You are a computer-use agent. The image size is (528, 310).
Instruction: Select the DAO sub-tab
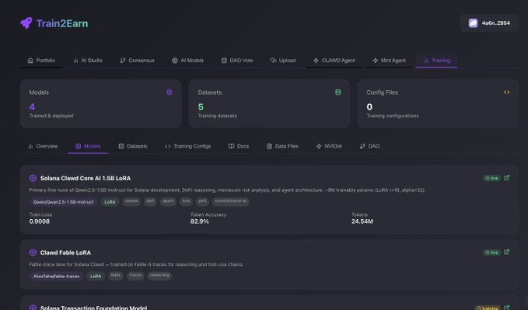click(x=369, y=146)
